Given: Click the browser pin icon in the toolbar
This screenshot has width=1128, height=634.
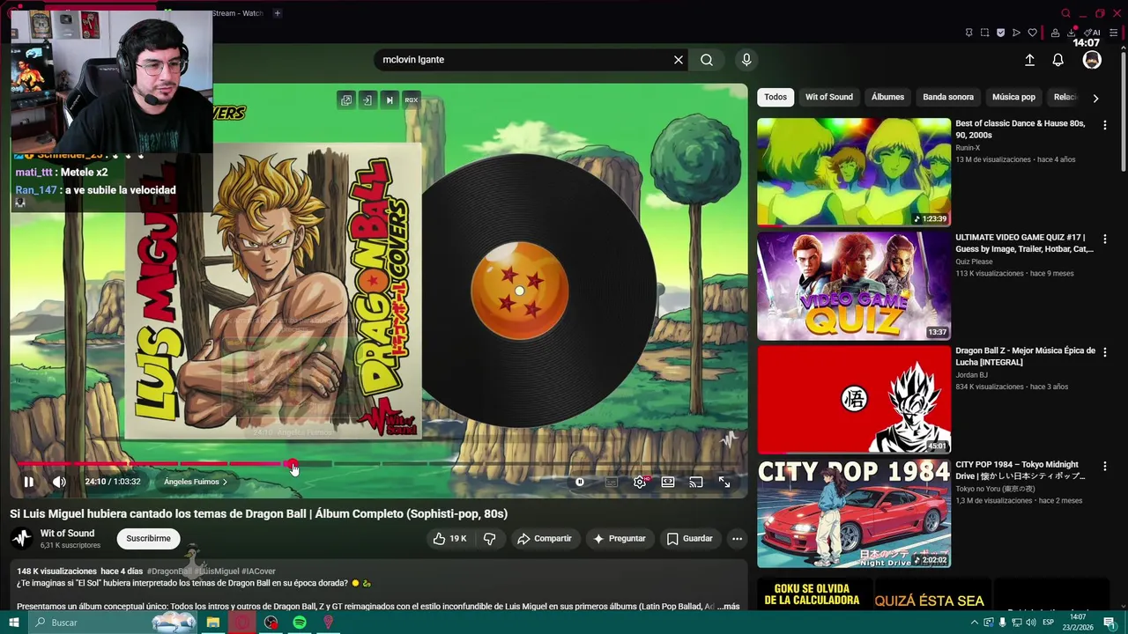Looking at the screenshot, I should pos(968,33).
